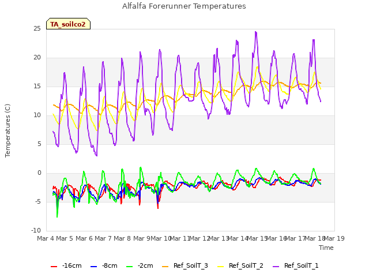The height and width of the screenshot is (277, 369).
Task: Click the Mar 7 x-axis tick label
Action: pos(103,238)
